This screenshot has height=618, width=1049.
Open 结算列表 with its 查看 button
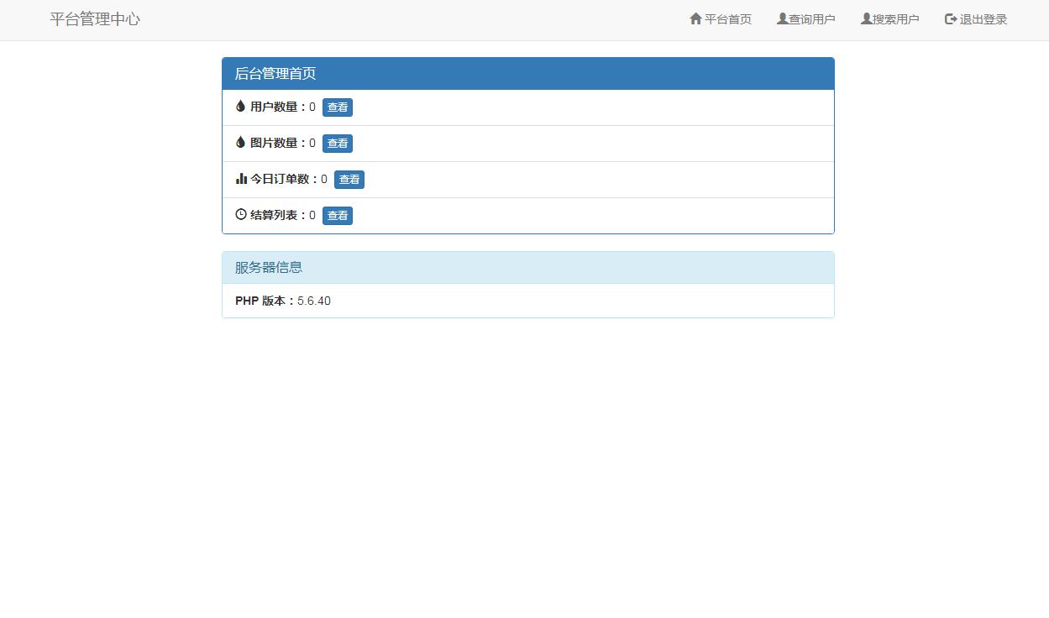tap(337, 216)
